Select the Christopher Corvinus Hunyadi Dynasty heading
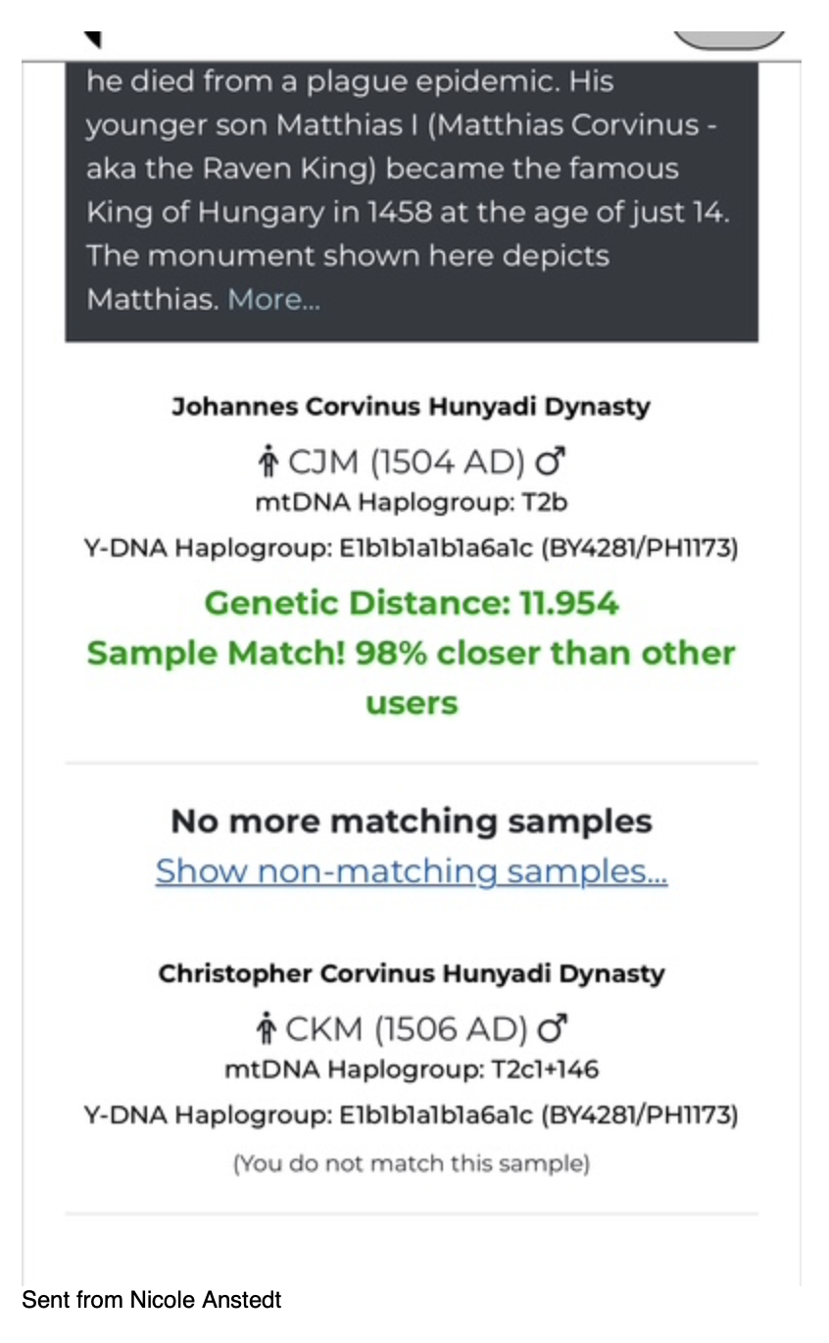 (x=412, y=973)
